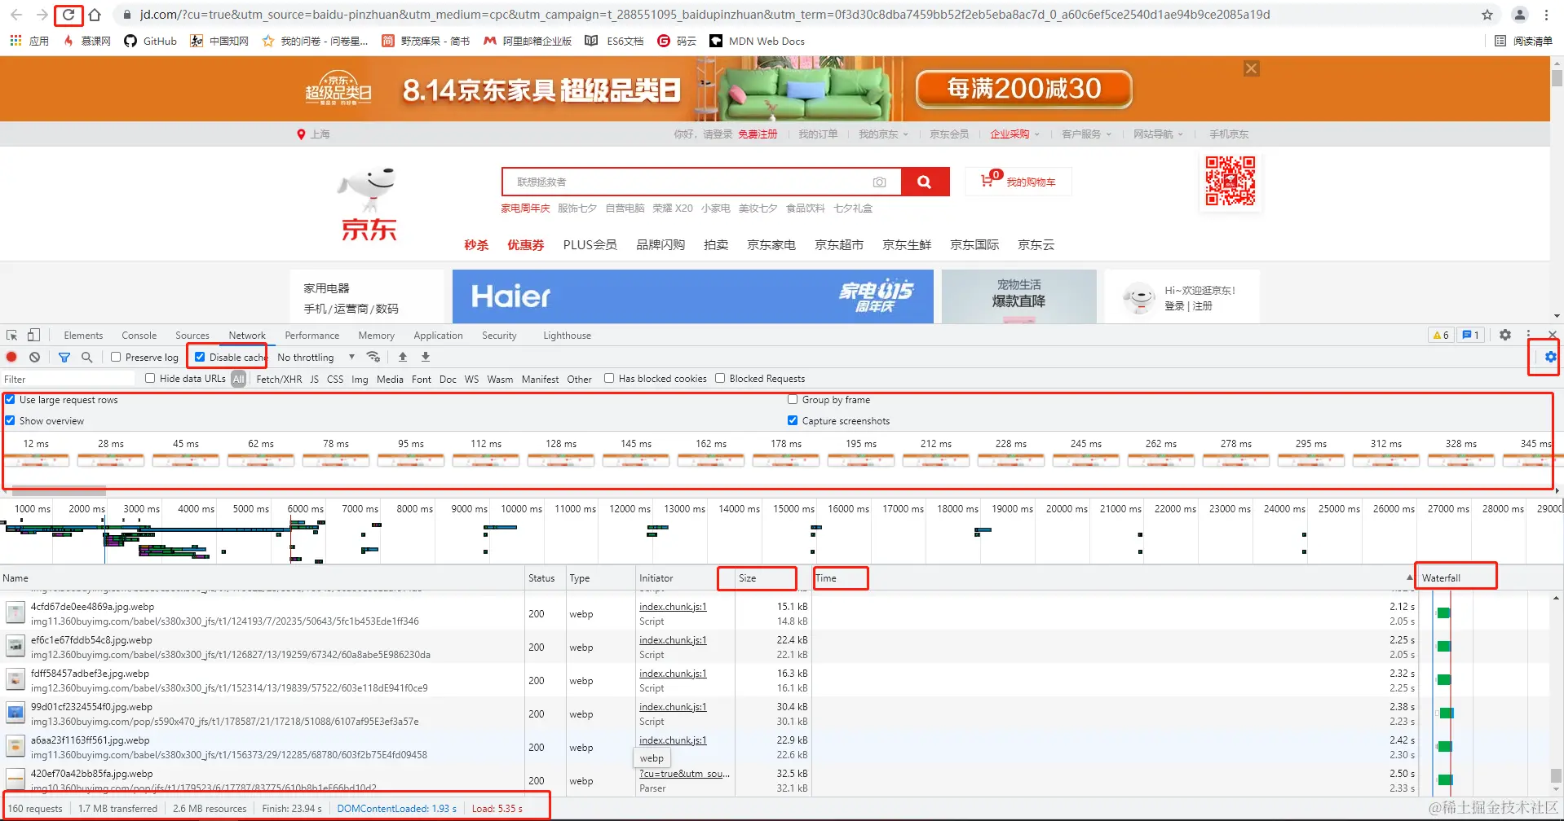Open the shopping cart 我的购物车
Viewport: 1564px width, 821px height.
tap(1018, 182)
